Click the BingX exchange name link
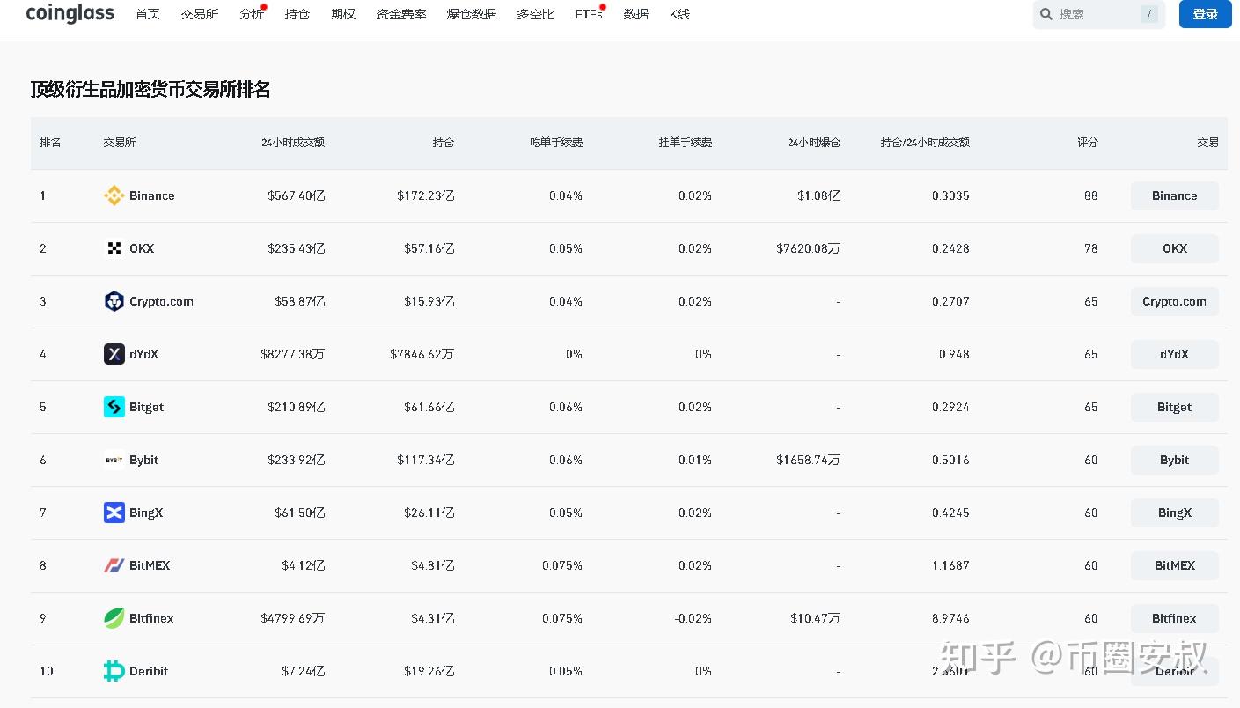Viewport: 1240px width, 708px height. pyautogui.click(x=146, y=513)
